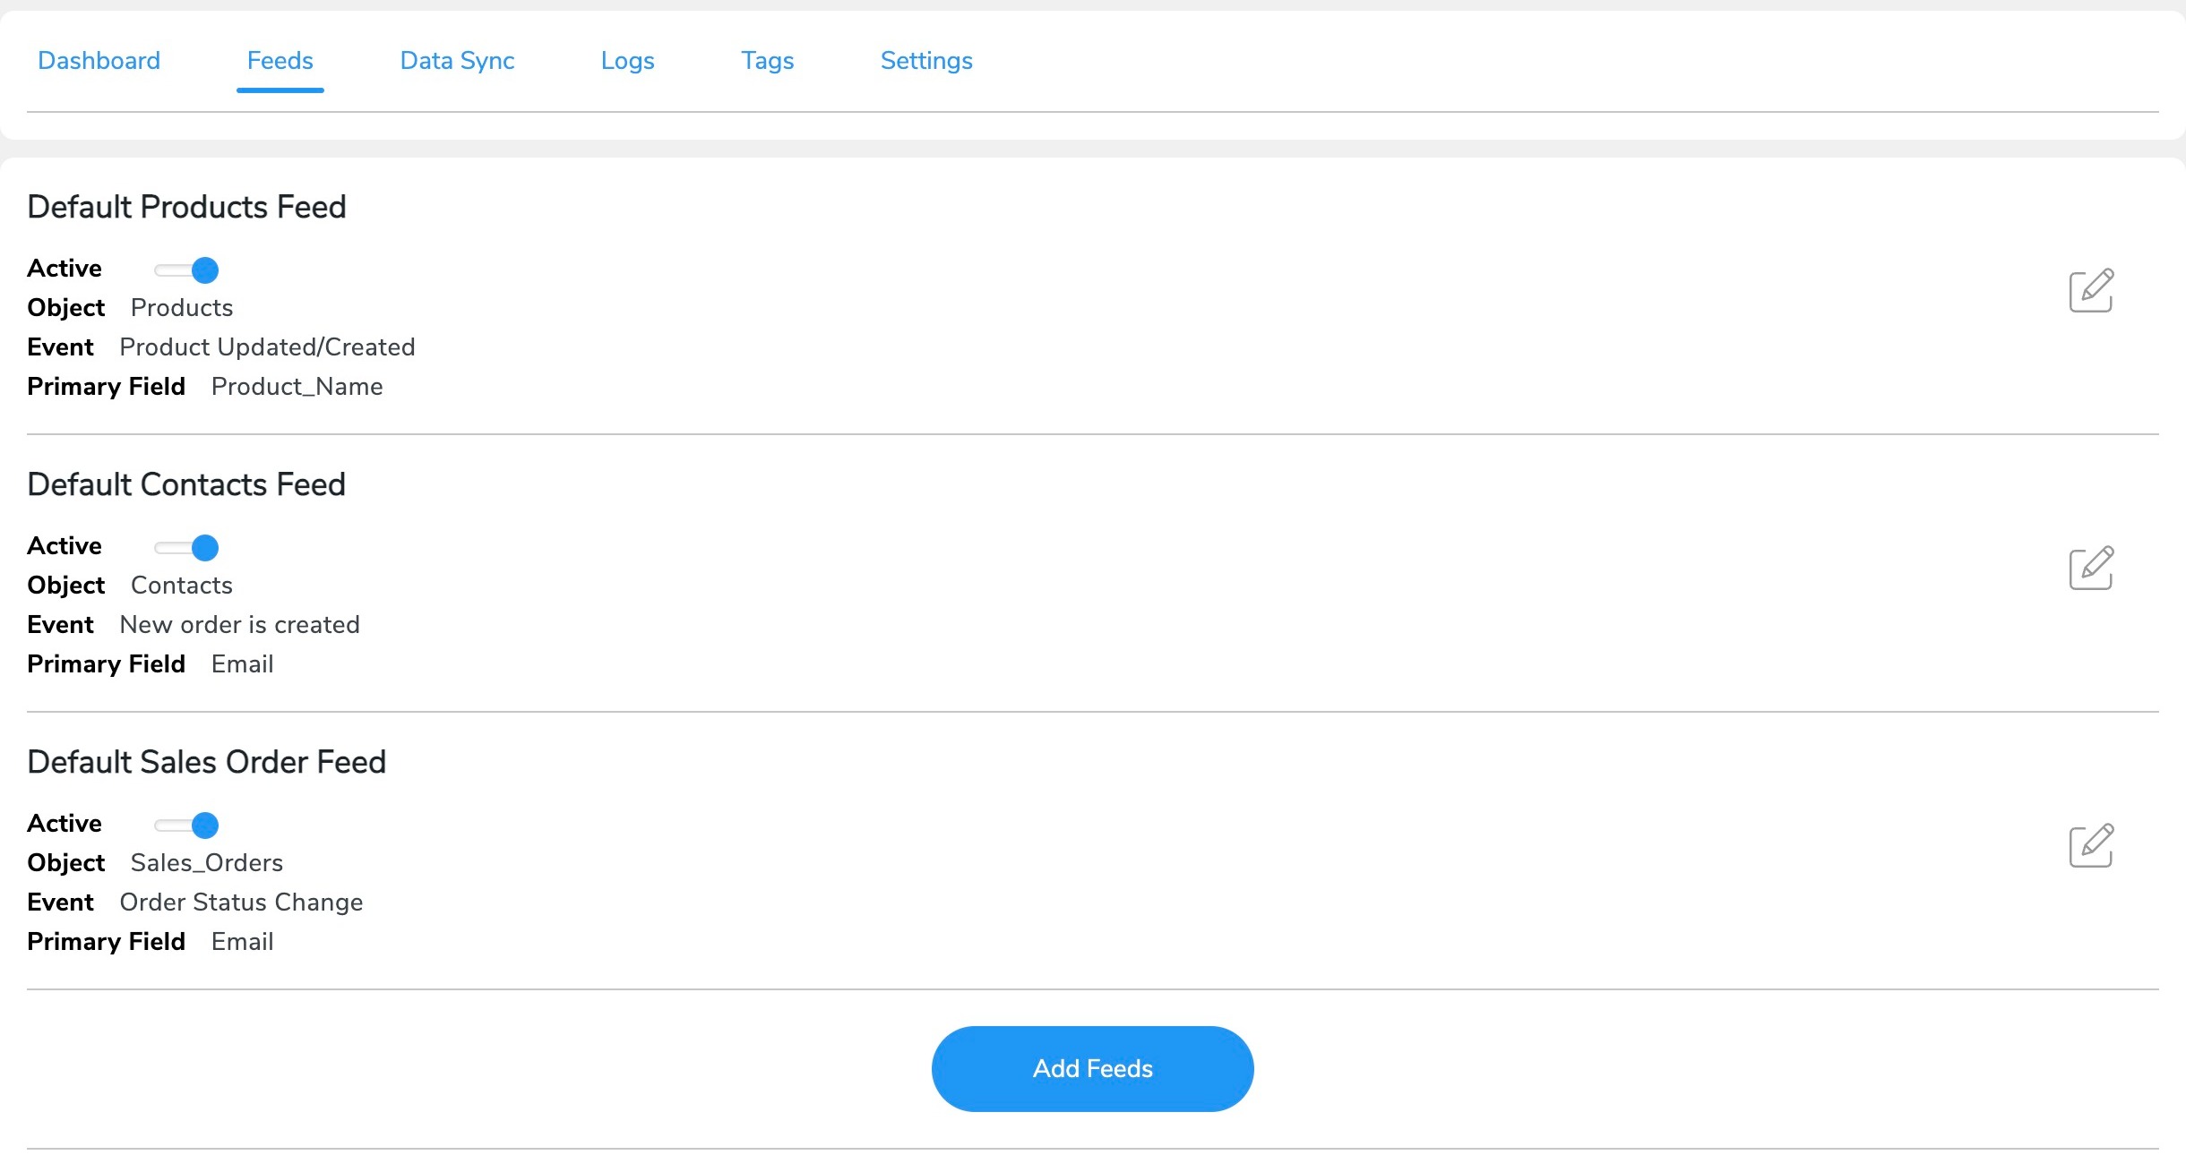Screen dimensions: 2186x1155
Task: Open the Settings tab
Action: point(925,60)
